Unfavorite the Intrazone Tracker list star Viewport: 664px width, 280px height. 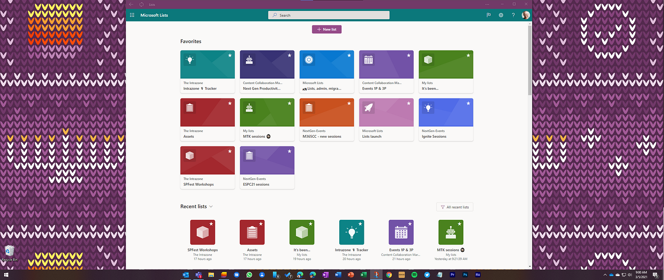click(x=229, y=55)
